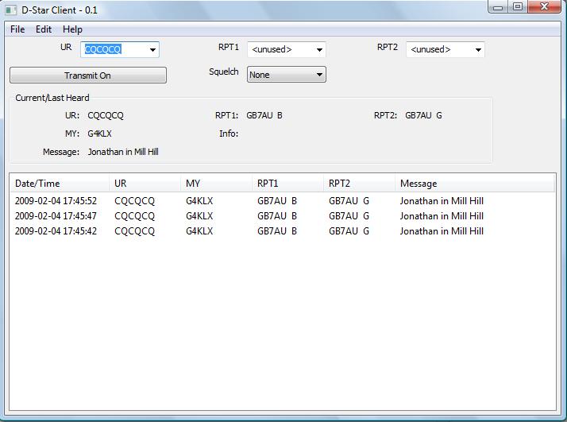Image resolution: width=567 pixels, height=422 pixels.
Task: Maximize the D-Star Client window
Action: coord(518,7)
